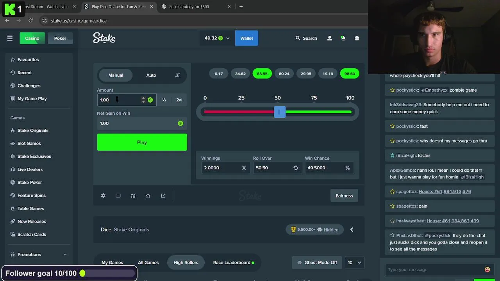Switch to All Games tab
The height and width of the screenshot is (281, 500).
pyautogui.click(x=148, y=263)
